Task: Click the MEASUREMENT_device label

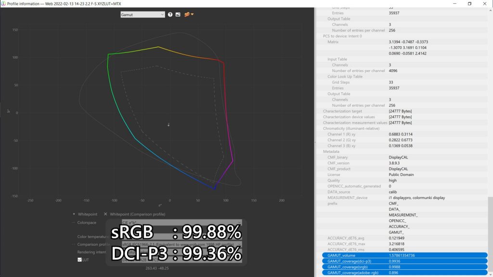Action: coord(347,198)
